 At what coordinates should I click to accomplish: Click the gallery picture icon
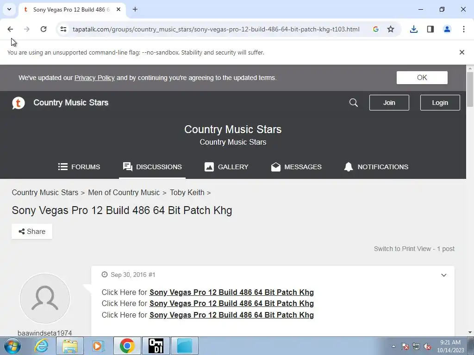[x=209, y=166]
